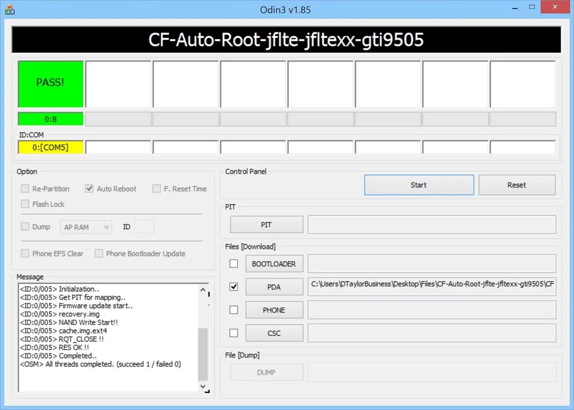
Task: Start the flashing process
Action: coord(419,185)
